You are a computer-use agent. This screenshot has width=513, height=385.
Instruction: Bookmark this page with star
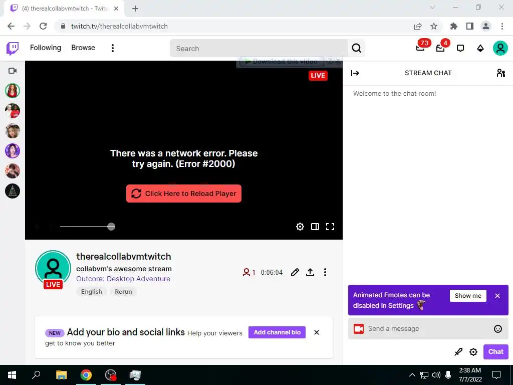434,26
